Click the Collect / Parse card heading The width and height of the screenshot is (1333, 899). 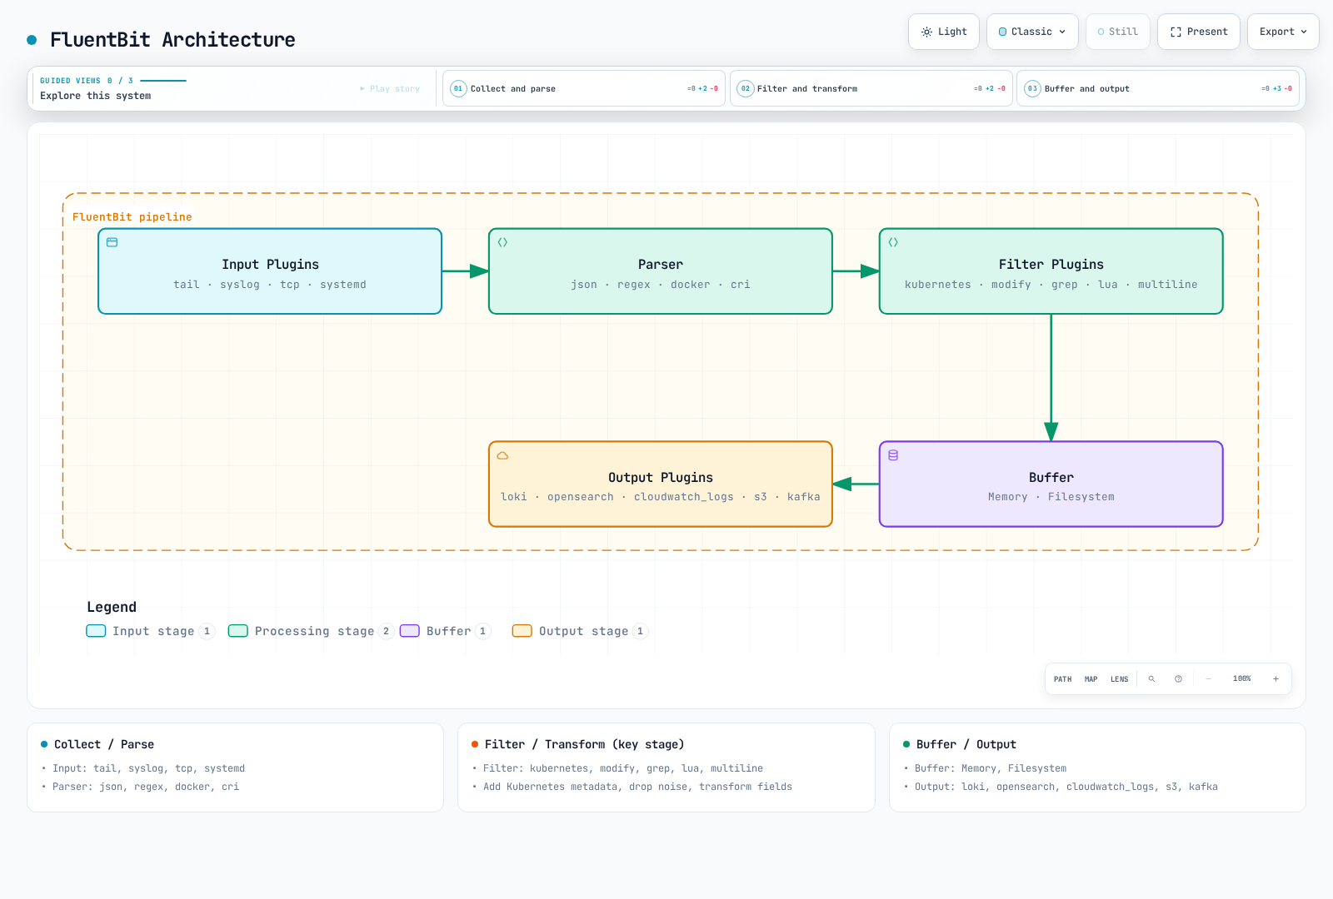(104, 744)
